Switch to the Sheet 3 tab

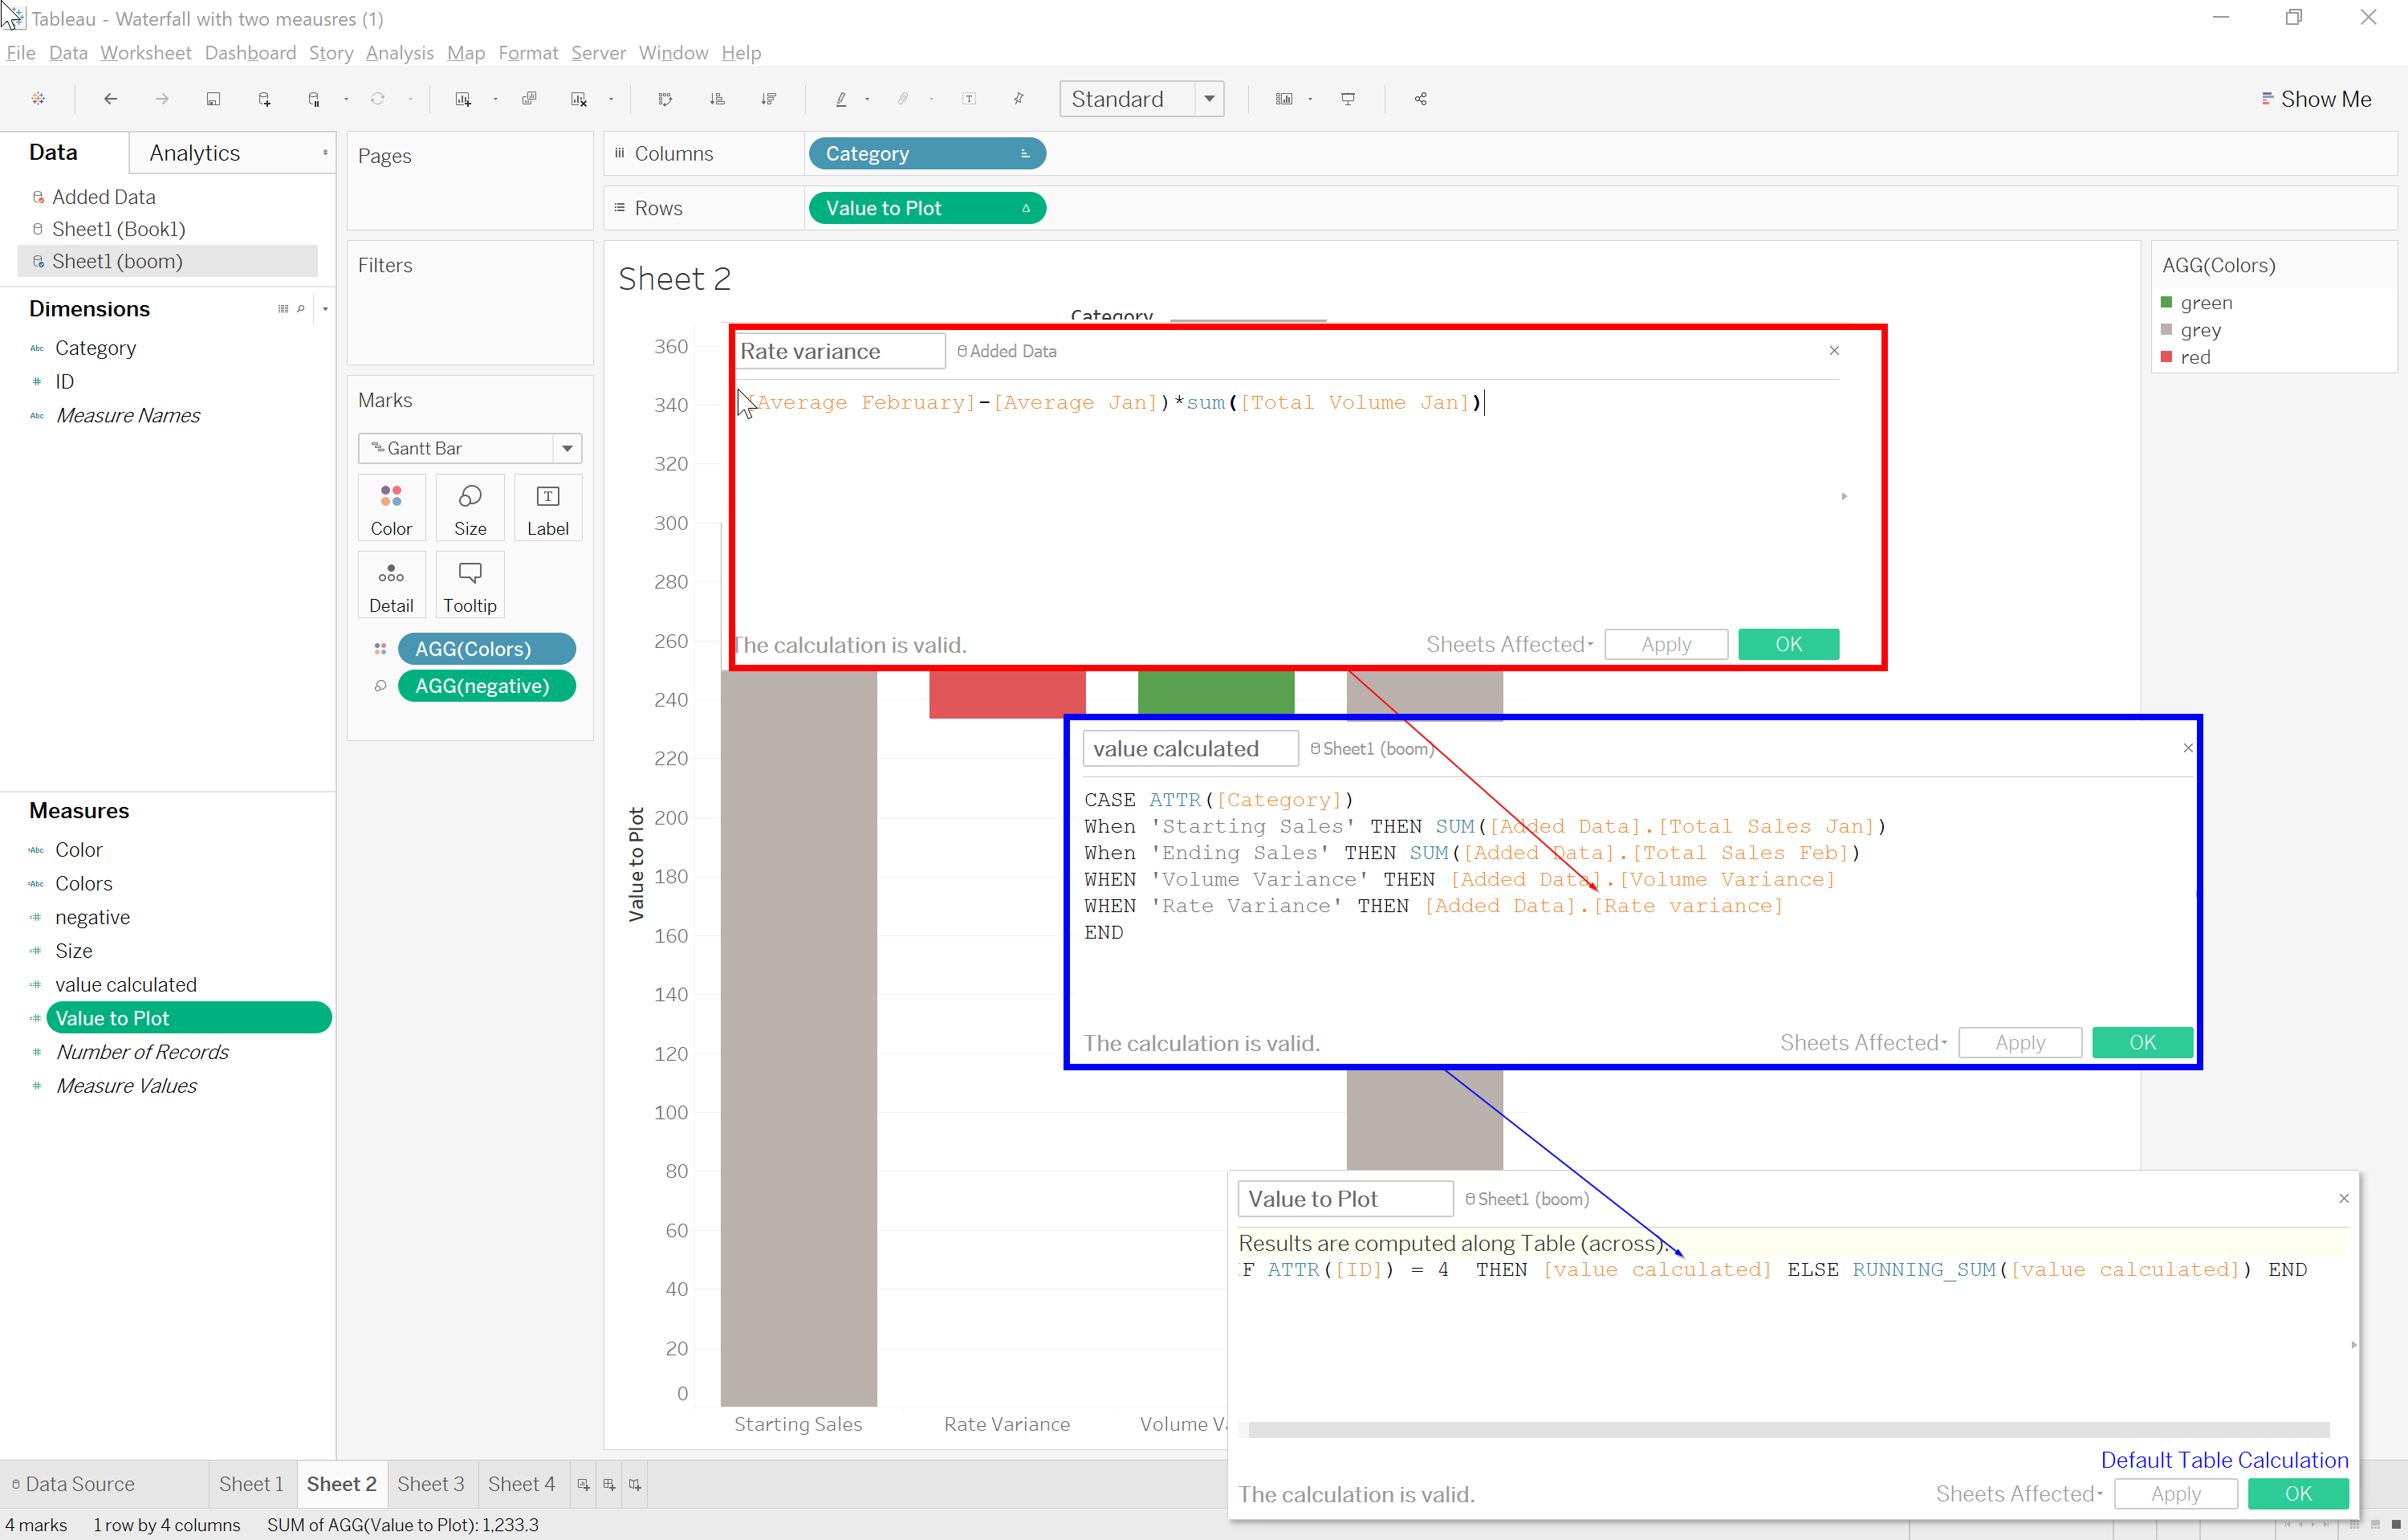(x=431, y=1484)
